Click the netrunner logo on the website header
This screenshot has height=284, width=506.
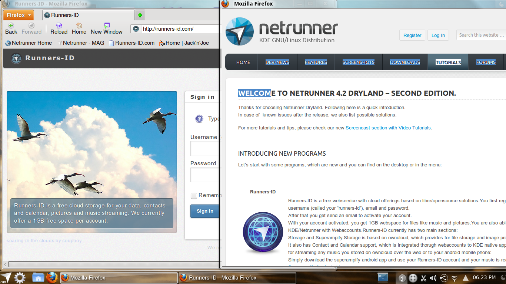282,32
